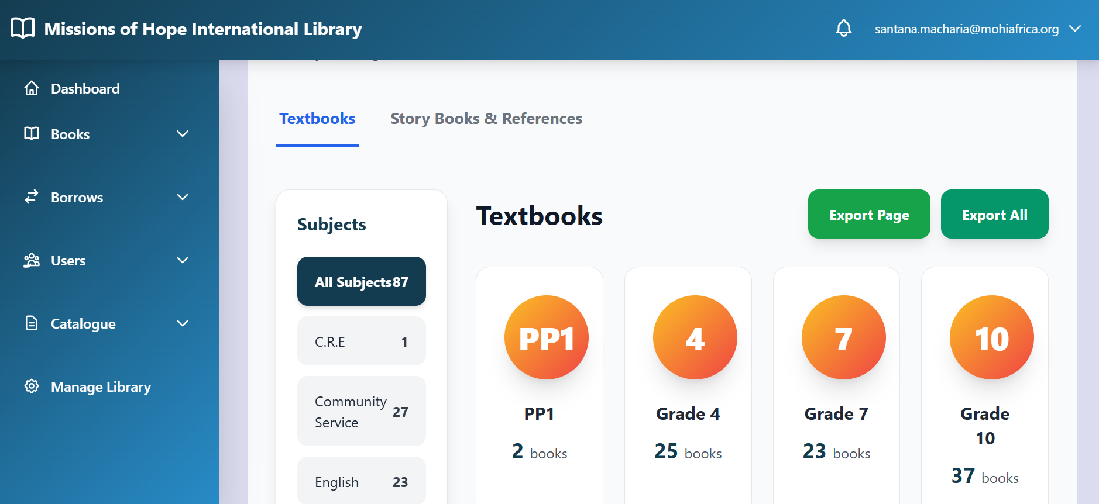Expand the Catalogue submenu chevron
Image resolution: width=1099 pixels, height=504 pixels.
[183, 323]
